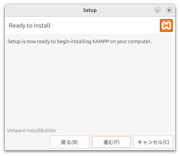The image size is (180, 156).
Task: Click the XAMPP installing message text
Action: coord(79,41)
